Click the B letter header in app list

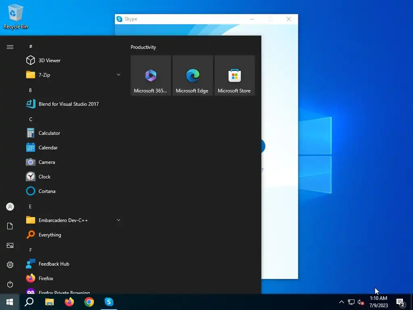(30, 90)
